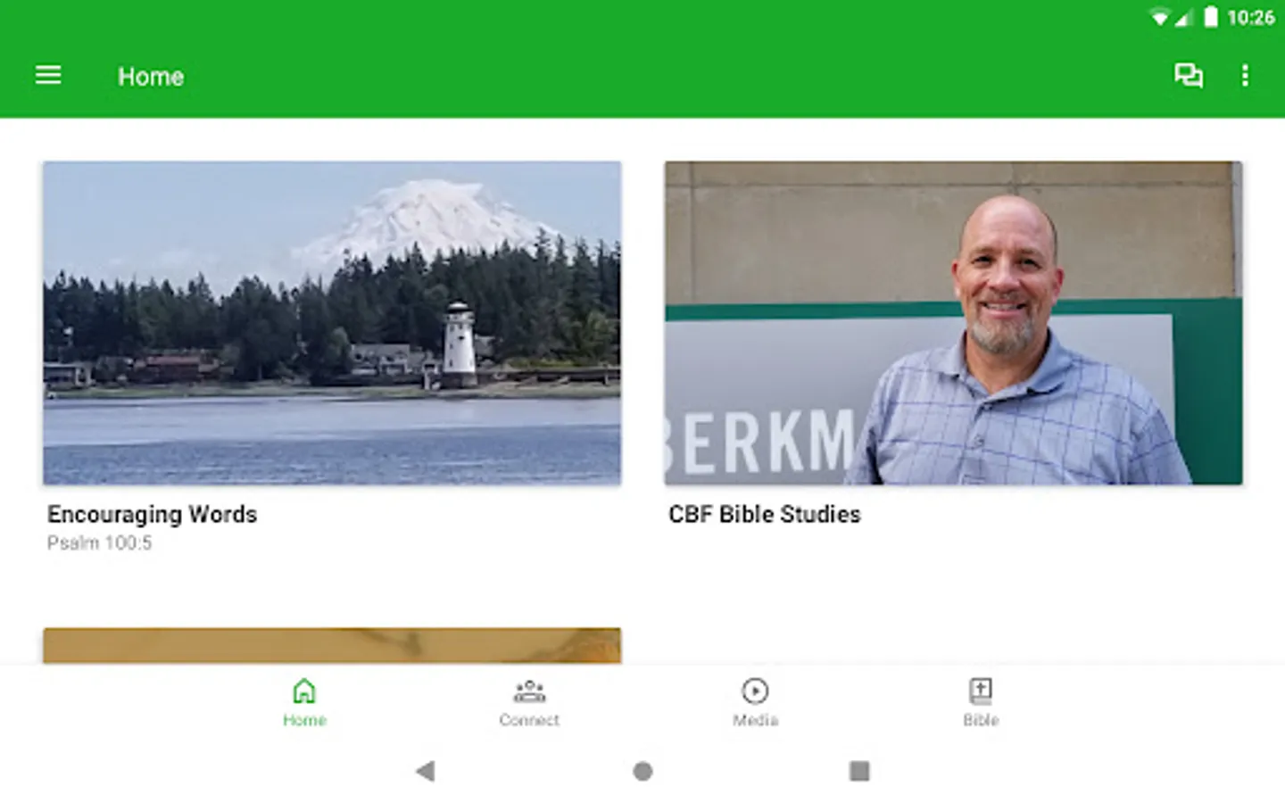This screenshot has height=803, width=1285.
Task: Open the CBF Bible Studies photo card
Action: click(x=953, y=323)
